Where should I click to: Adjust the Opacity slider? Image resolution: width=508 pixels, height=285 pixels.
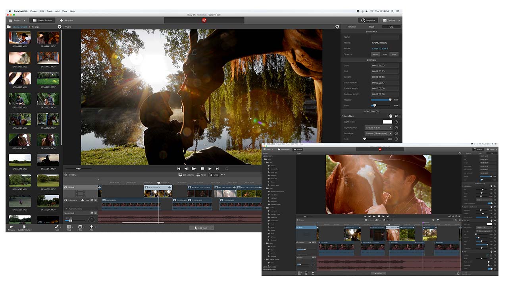(381, 100)
